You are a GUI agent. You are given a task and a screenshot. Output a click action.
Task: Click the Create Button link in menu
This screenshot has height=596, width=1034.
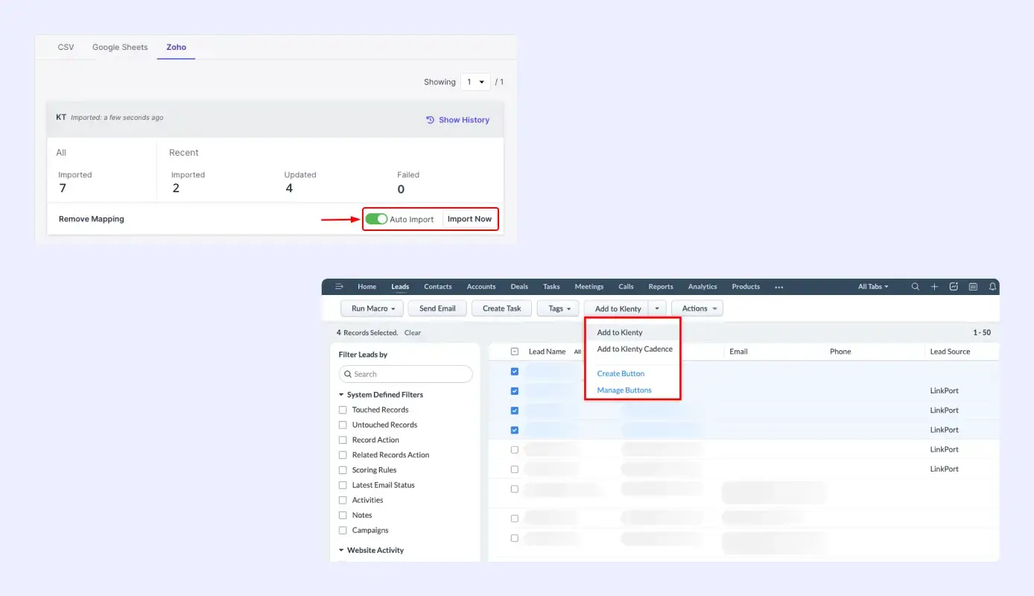pos(621,374)
